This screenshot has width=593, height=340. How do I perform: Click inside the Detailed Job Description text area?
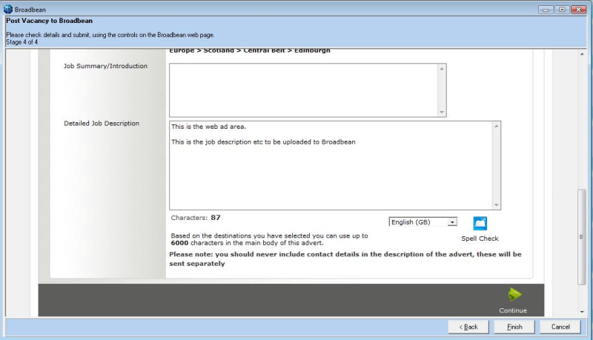pyautogui.click(x=331, y=165)
